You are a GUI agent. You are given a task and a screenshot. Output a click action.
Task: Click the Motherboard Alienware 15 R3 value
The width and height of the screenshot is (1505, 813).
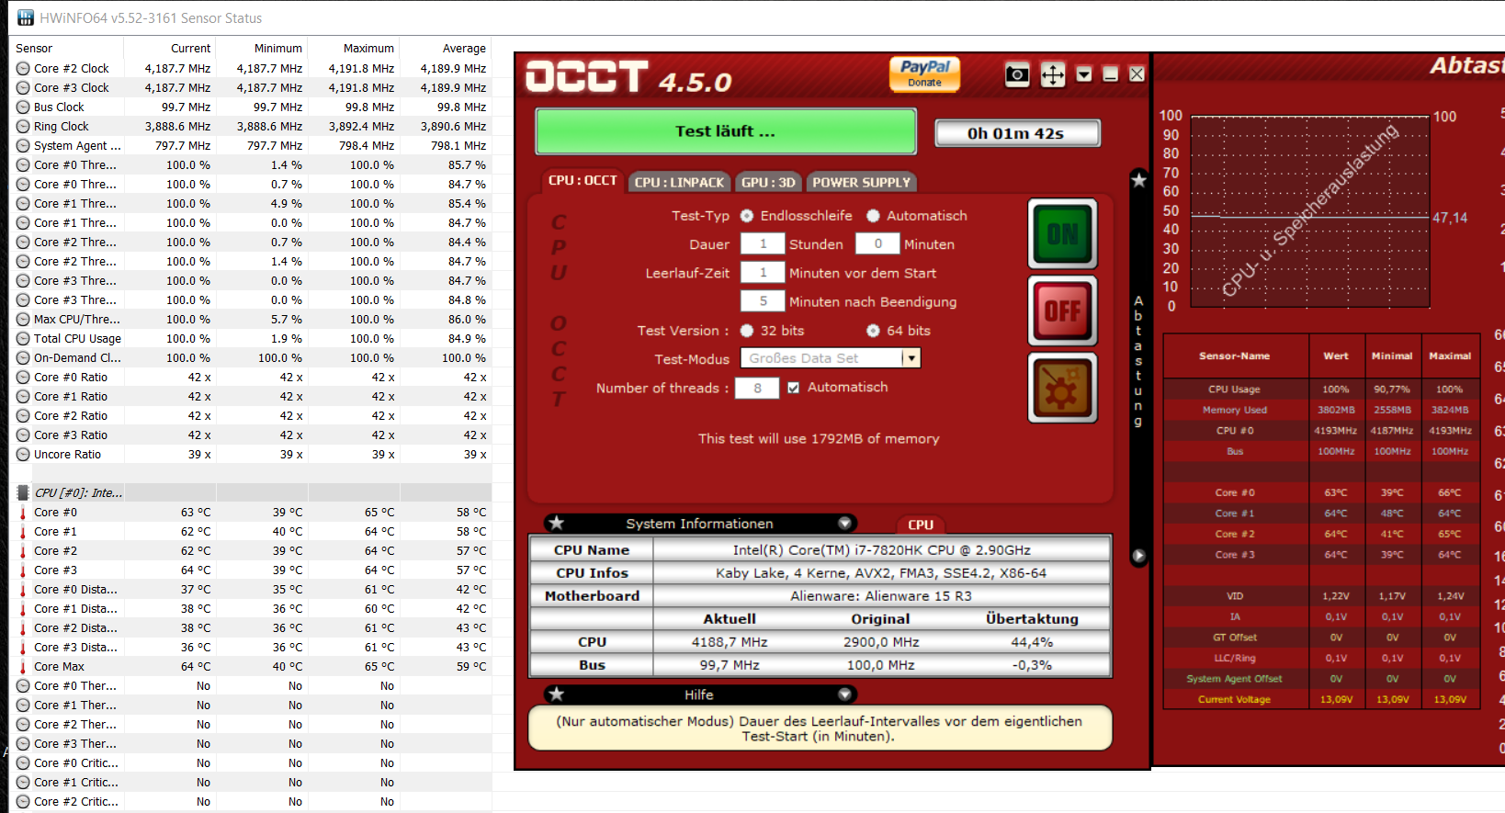point(880,595)
